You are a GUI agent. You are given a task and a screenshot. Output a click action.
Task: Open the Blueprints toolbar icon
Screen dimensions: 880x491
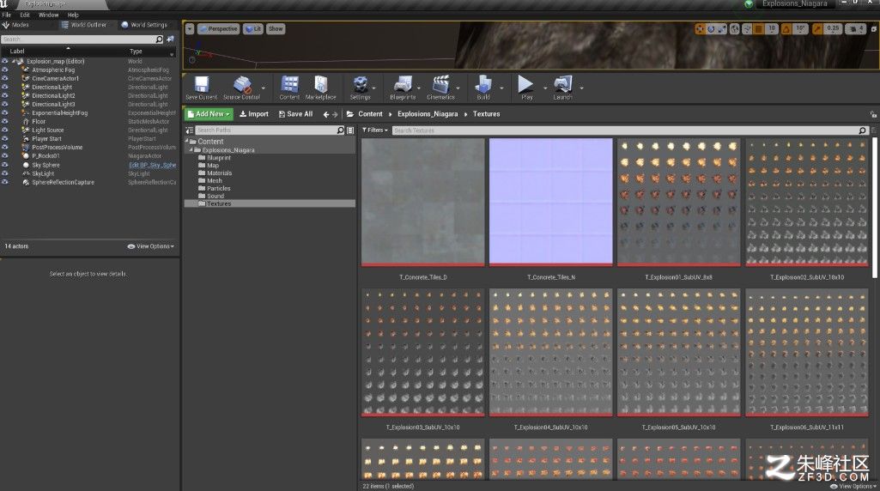point(403,85)
